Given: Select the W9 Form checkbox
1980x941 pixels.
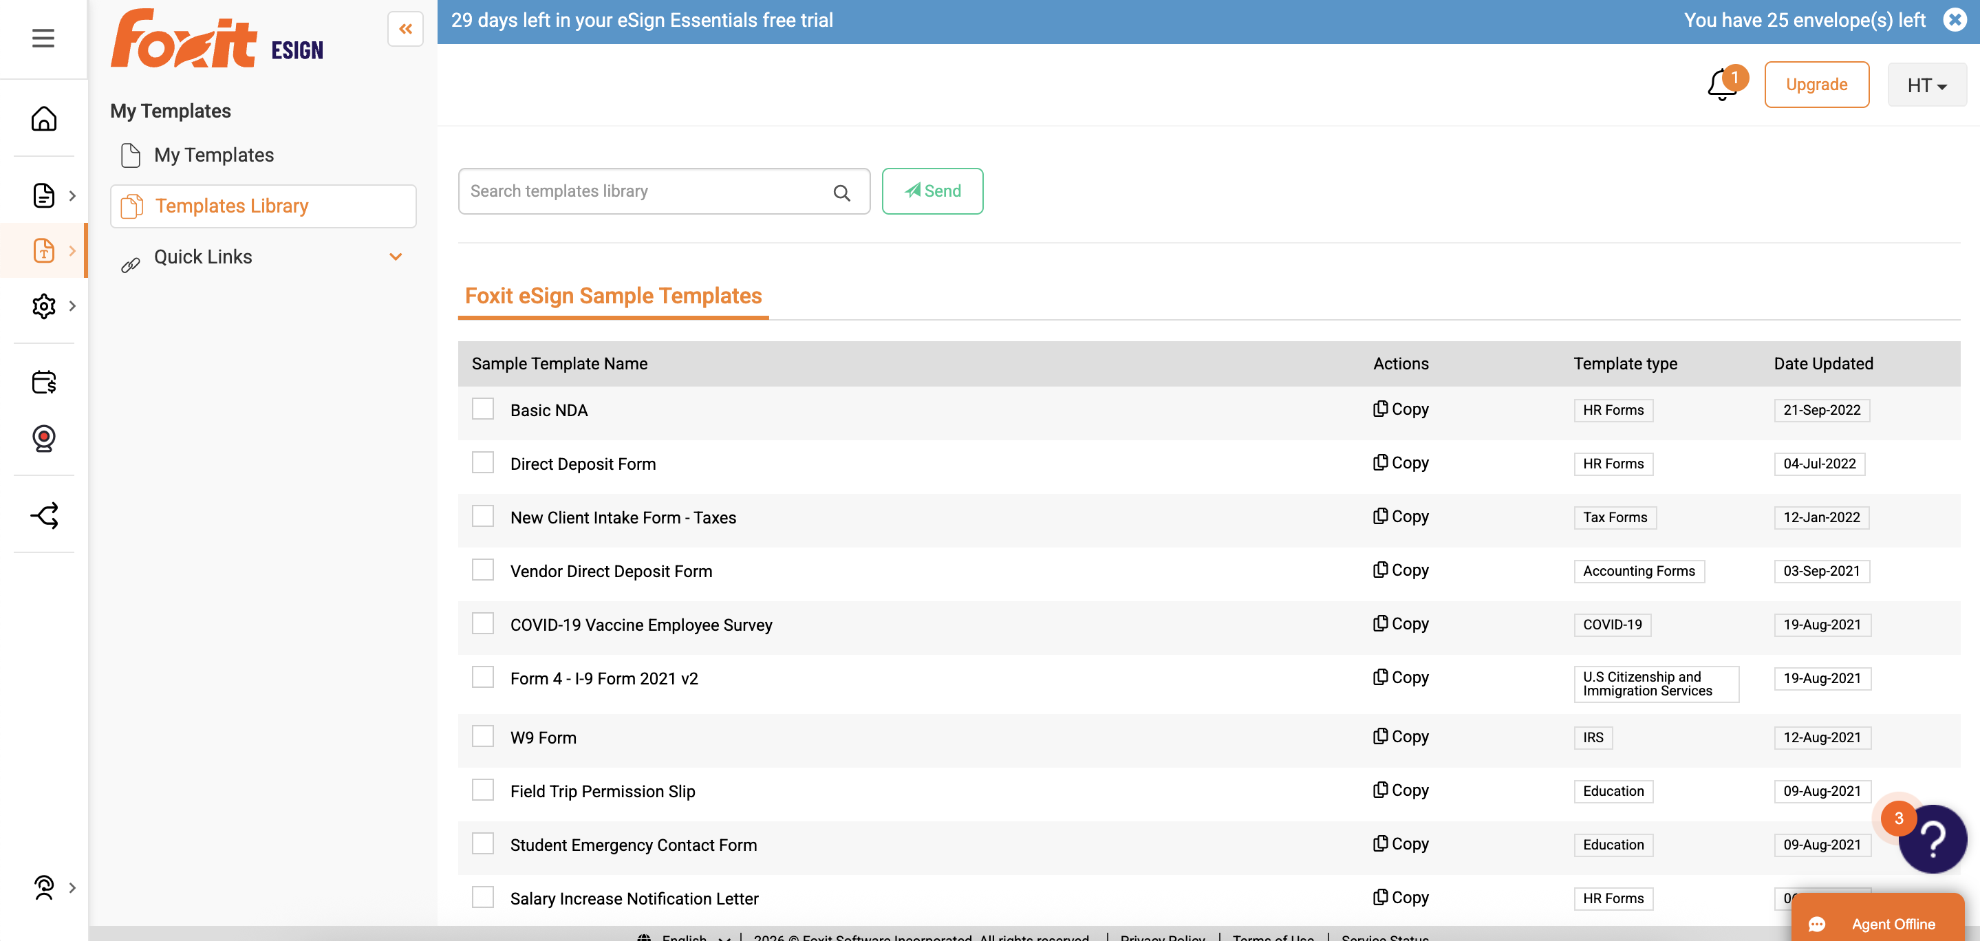Looking at the screenshot, I should [483, 737].
